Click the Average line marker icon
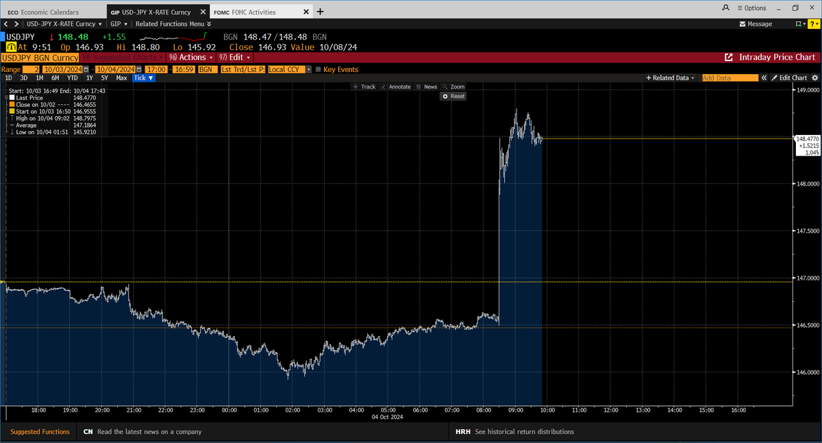 click(x=12, y=125)
